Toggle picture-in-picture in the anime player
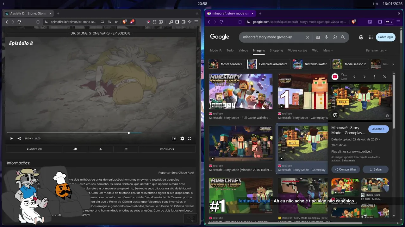 174,138
